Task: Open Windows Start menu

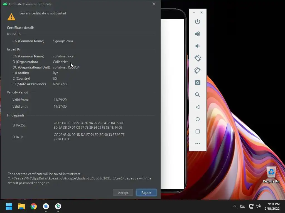Action: (9, 206)
